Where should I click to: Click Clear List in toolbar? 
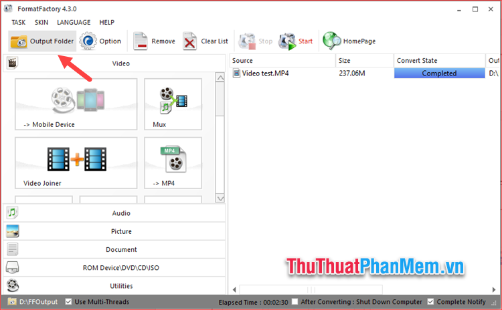point(205,41)
